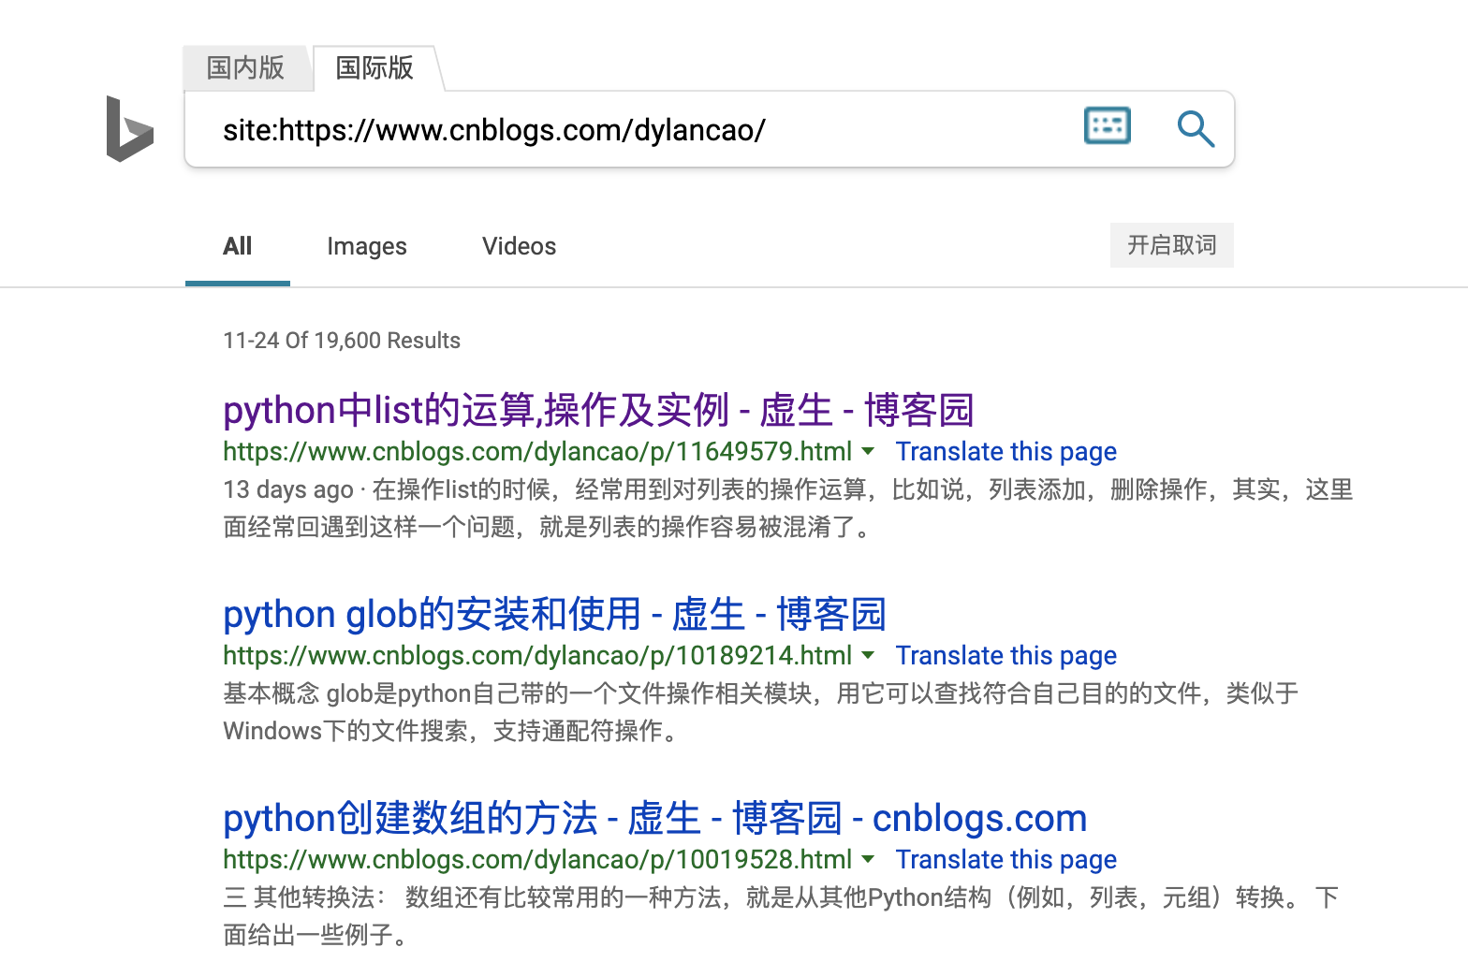The height and width of the screenshot is (962, 1468).
Task: Click the 13 days ago snippet text
Action: coord(788,508)
